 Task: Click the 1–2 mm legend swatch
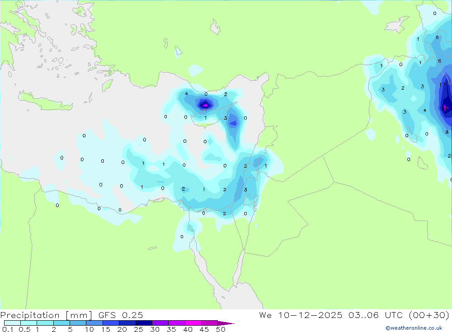[x=45, y=323]
